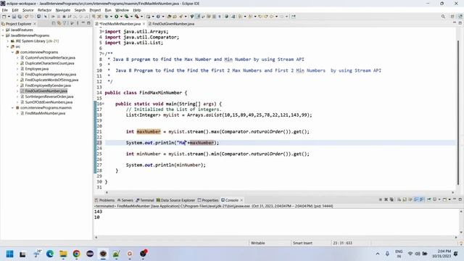Open the Refactor menu
The width and height of the screenshot is (464, 261).
(44, 10)
